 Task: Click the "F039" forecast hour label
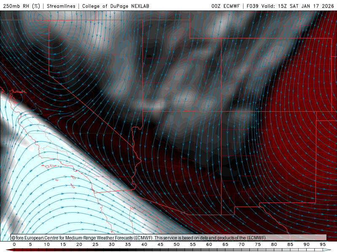click(x=252, y=6)
